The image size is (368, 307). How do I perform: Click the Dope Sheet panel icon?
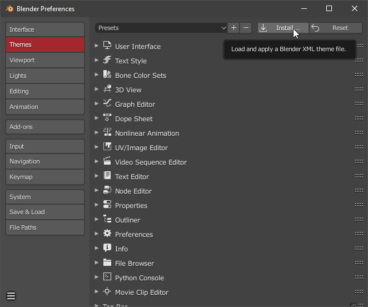(107, 118)
